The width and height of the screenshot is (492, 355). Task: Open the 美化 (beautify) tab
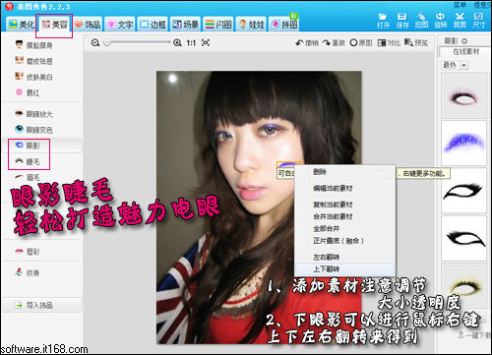22,25
